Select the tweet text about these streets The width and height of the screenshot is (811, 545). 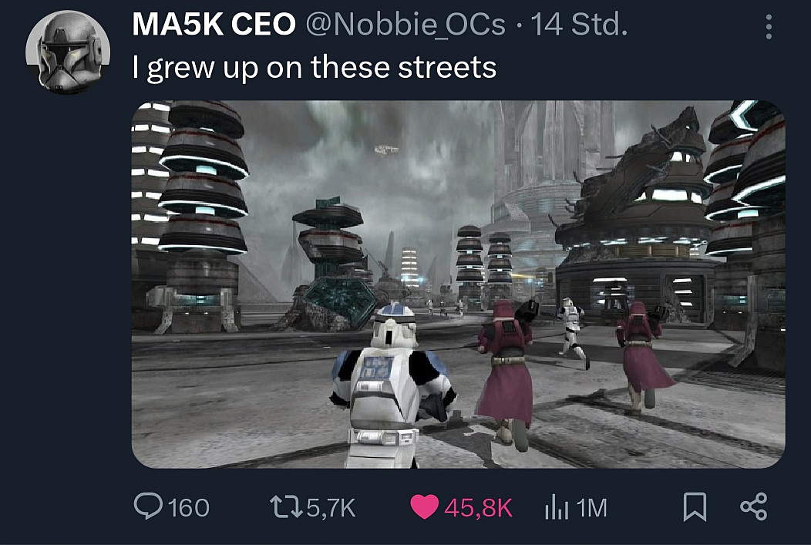point(314,67)
